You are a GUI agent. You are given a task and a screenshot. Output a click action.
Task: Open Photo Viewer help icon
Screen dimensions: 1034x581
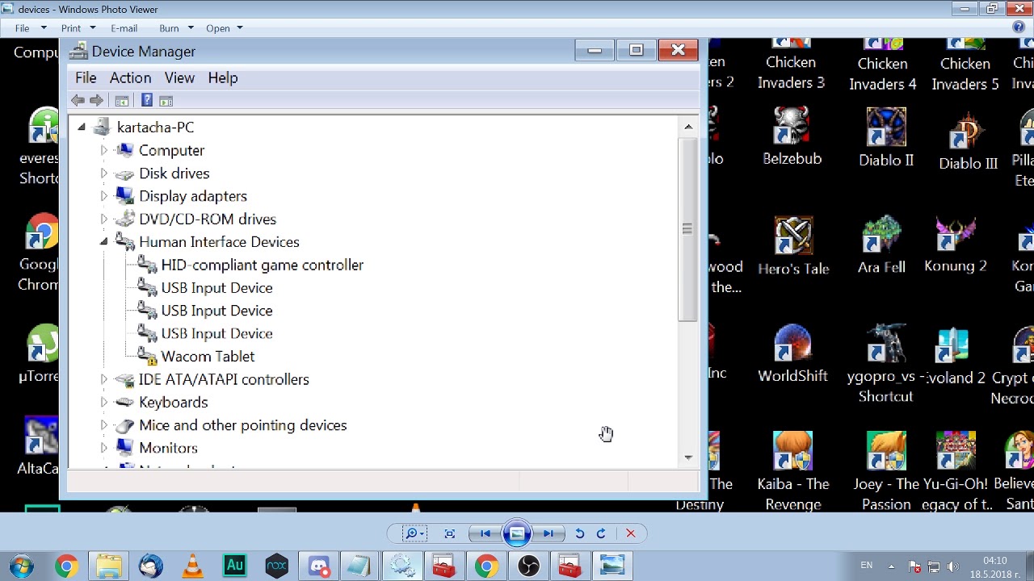click(1019, 27)
